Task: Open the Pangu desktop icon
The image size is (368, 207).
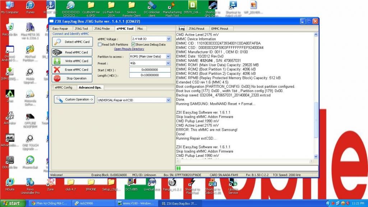Action: [x=172, y=184]
